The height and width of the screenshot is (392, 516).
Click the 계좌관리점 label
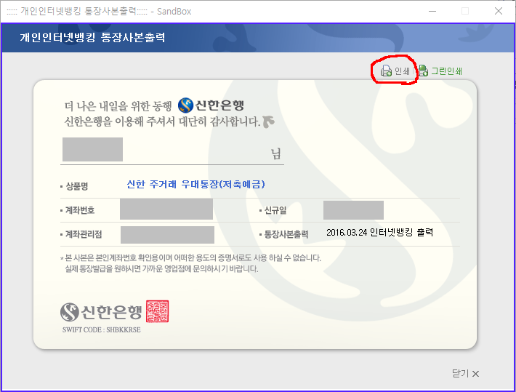point(84,234)
